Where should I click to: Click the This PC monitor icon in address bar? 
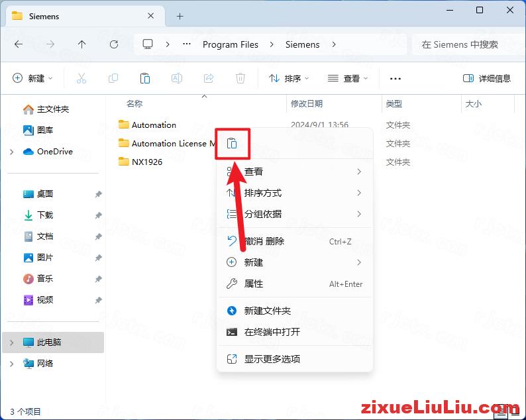tap(148, 44)
